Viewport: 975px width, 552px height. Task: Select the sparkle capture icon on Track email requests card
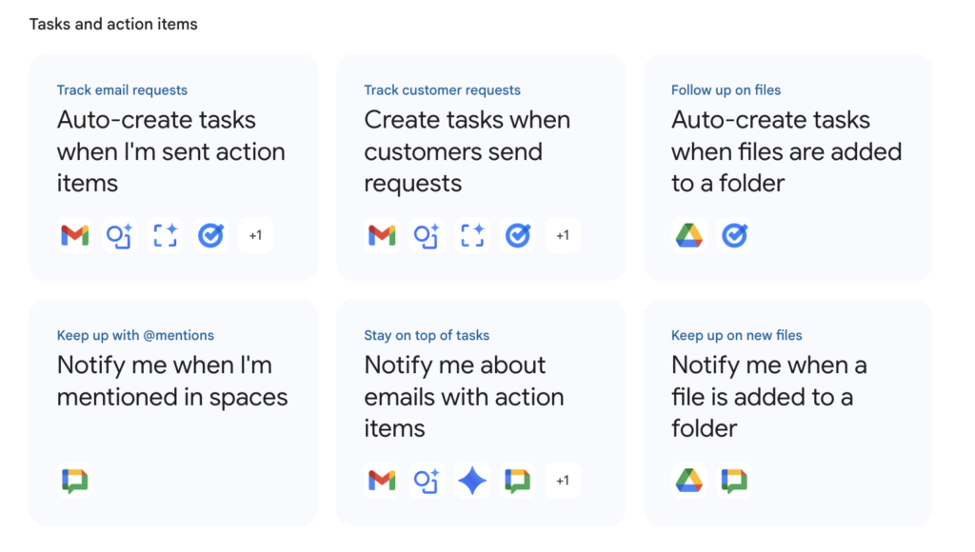165,235
